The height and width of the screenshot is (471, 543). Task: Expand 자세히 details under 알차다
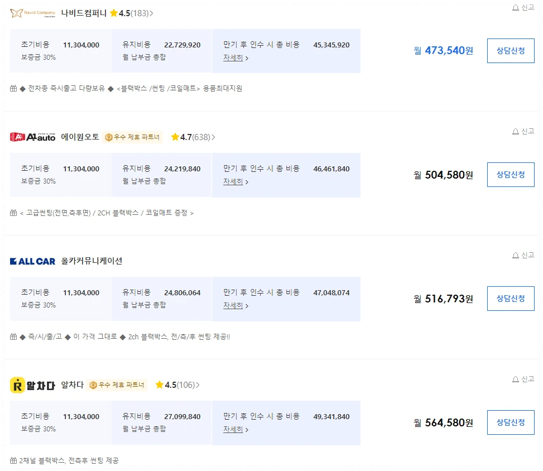234,429
